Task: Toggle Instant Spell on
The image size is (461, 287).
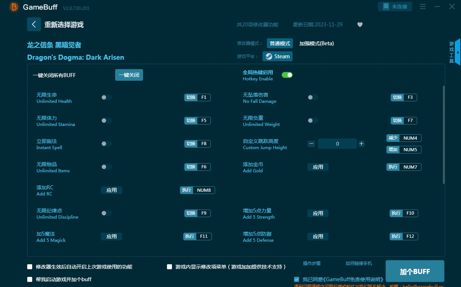Action: 106,144
